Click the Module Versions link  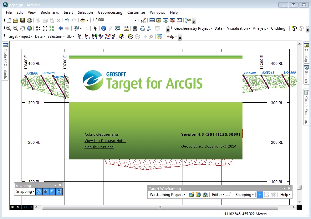(x=99, y=147)
